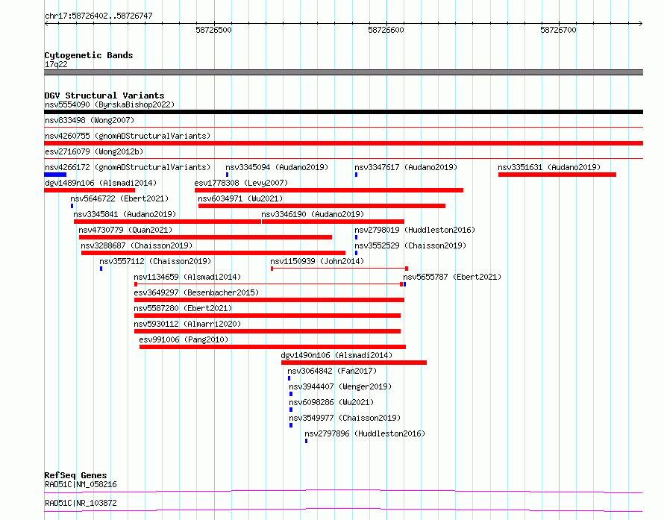Click ruler position 58726700
The image size is (664, 520).
coord(559,30)
